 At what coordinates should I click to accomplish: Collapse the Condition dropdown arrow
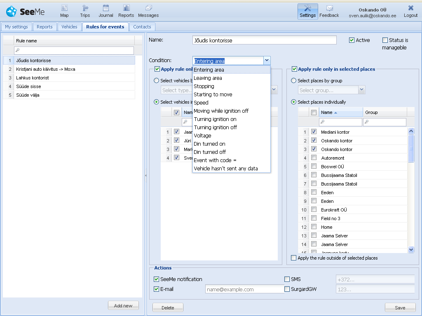click(267, 60)
